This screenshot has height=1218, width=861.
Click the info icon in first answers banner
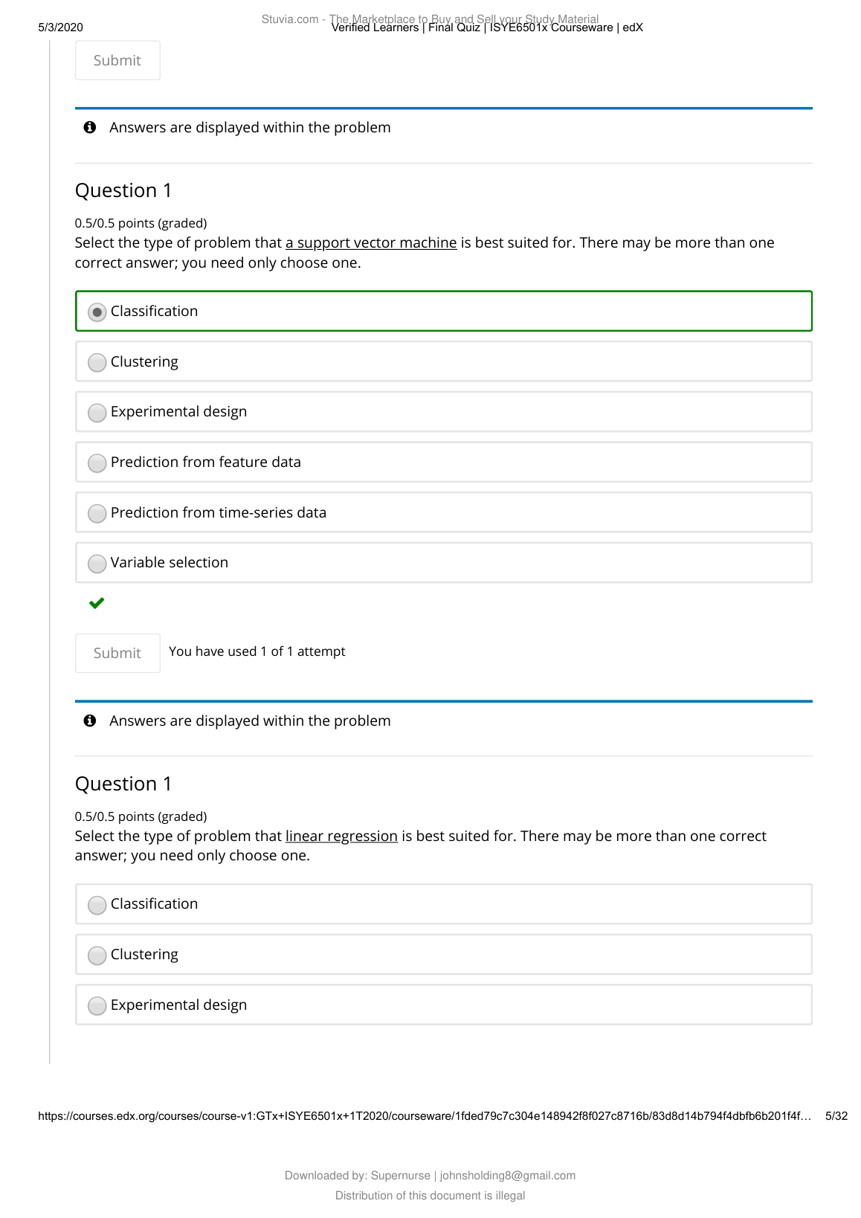[x=90, y=127]
